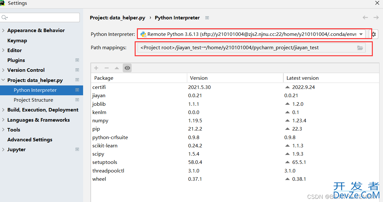This screenshot has height=202, width=383.
Task: Click the project-level icon beside Python Interpreter breadcrumb
Action: pos(207,18)
